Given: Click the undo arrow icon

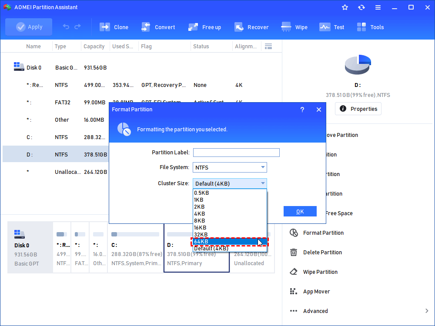Looking at the screenshot, I should pyautogui.click(x=66, y=27).
